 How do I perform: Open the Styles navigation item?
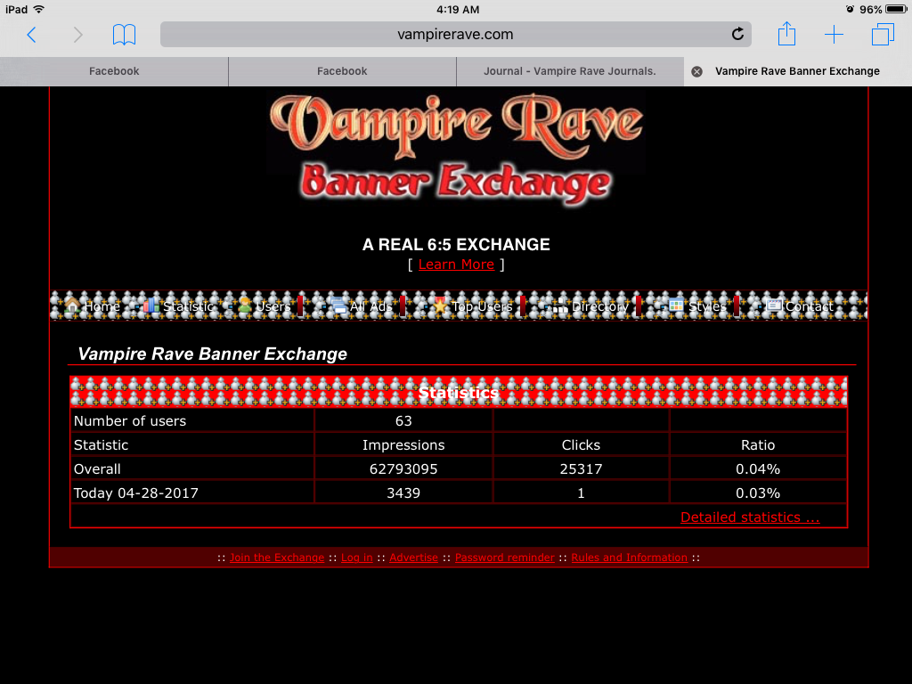(x=697, y=306)
